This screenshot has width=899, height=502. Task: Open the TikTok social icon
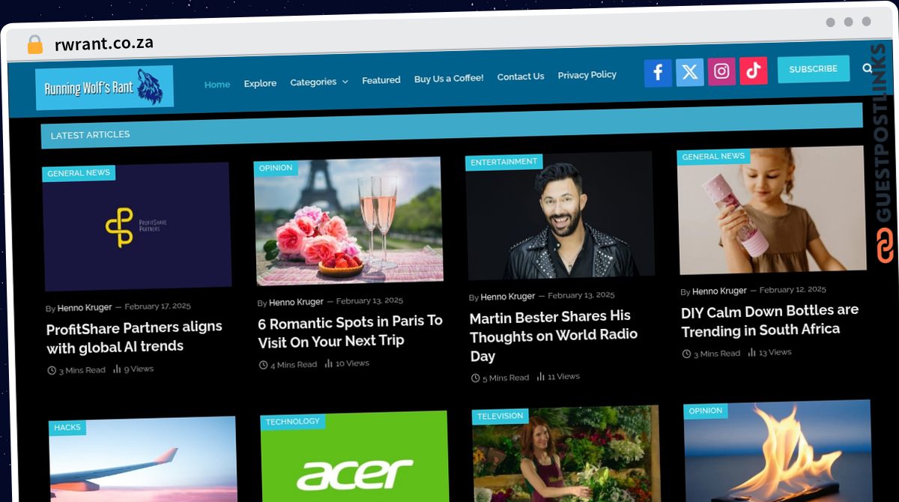click(x=754, y=70)
